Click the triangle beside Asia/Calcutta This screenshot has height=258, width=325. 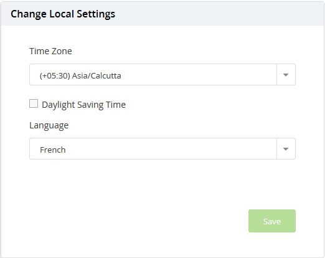point(286,75)
